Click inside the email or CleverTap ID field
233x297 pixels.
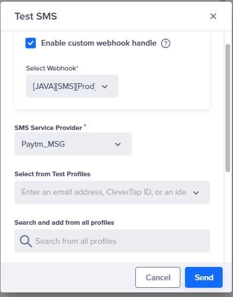pyautogui.click(x=104, y=192)
